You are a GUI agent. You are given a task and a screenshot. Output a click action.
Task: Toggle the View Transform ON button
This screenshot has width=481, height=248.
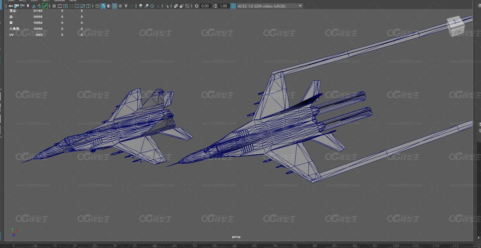(x=233, y=6)
